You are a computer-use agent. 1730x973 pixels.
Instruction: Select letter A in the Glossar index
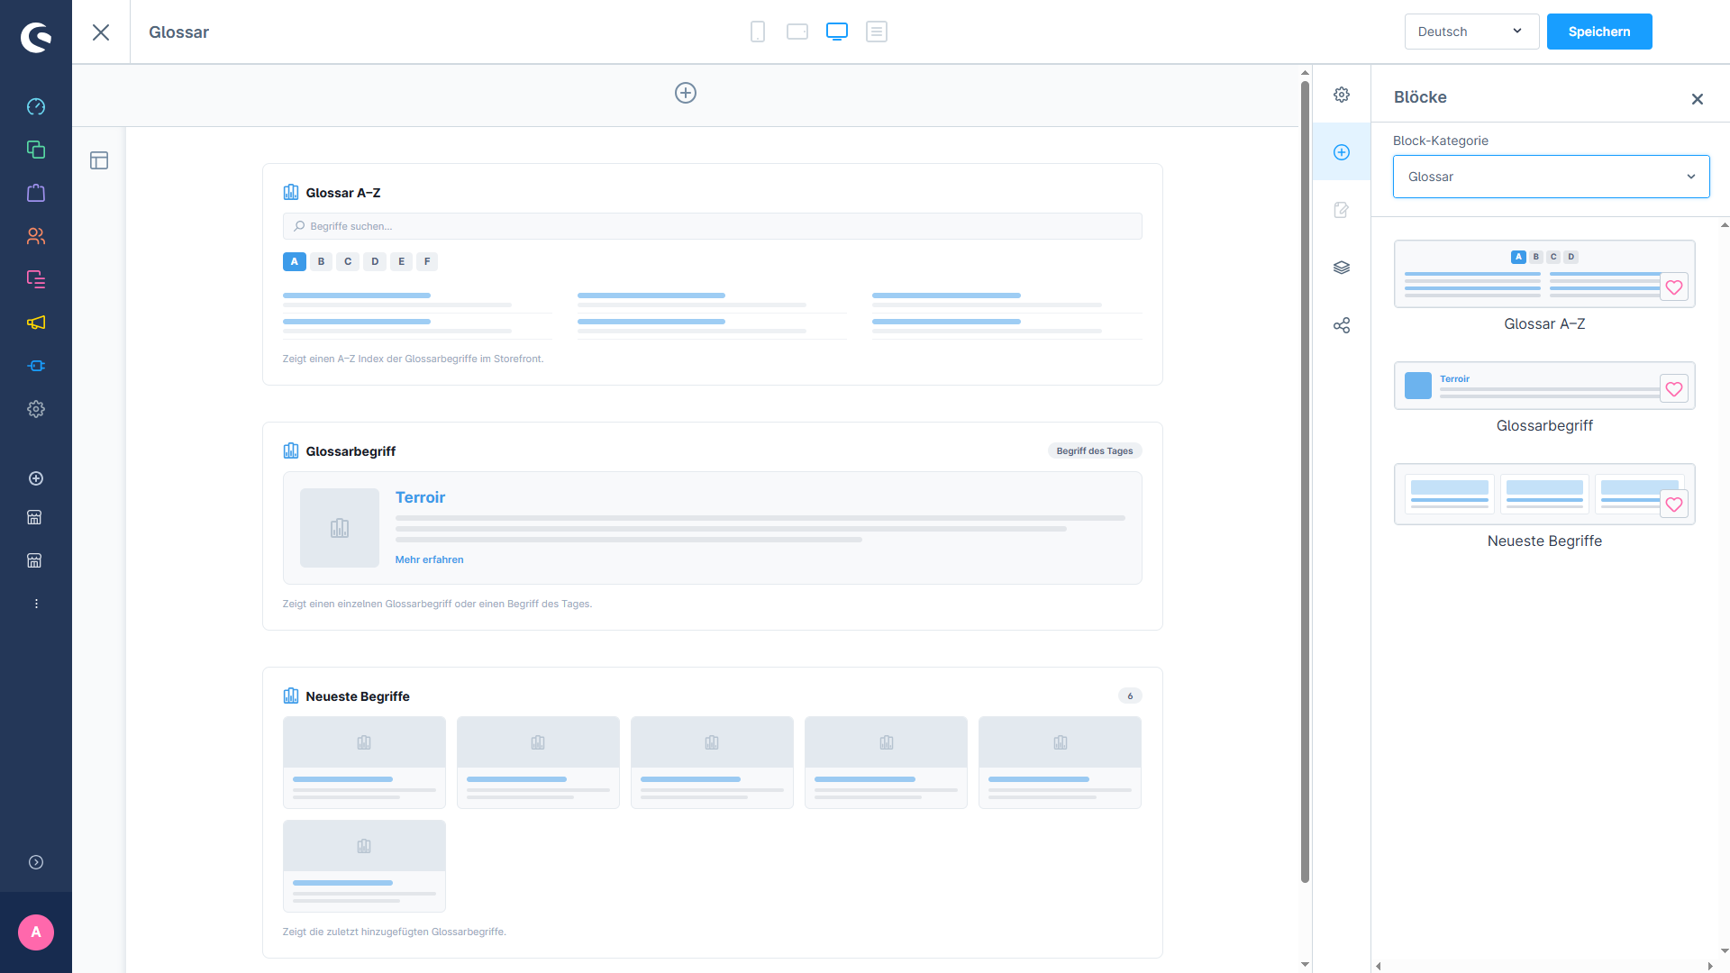pyautogui.click(x=295, y=261)
